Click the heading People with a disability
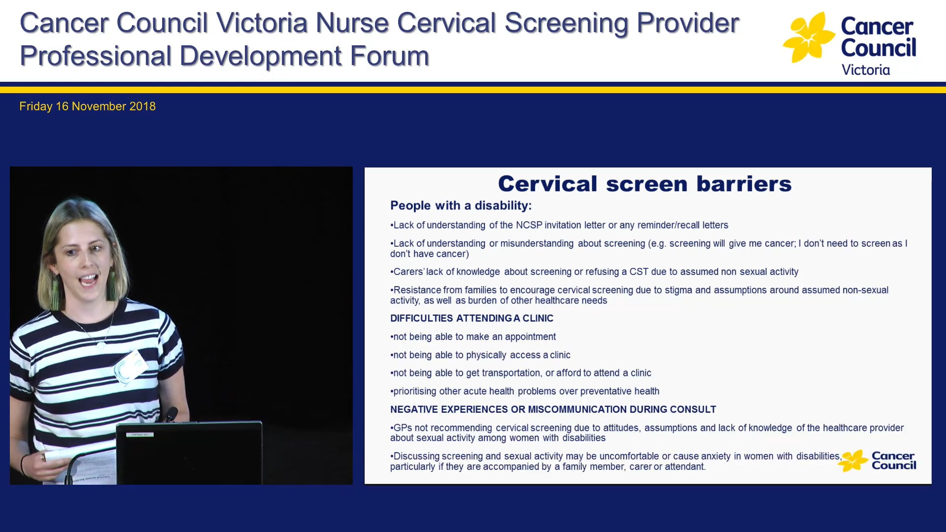 pos(461,205)
